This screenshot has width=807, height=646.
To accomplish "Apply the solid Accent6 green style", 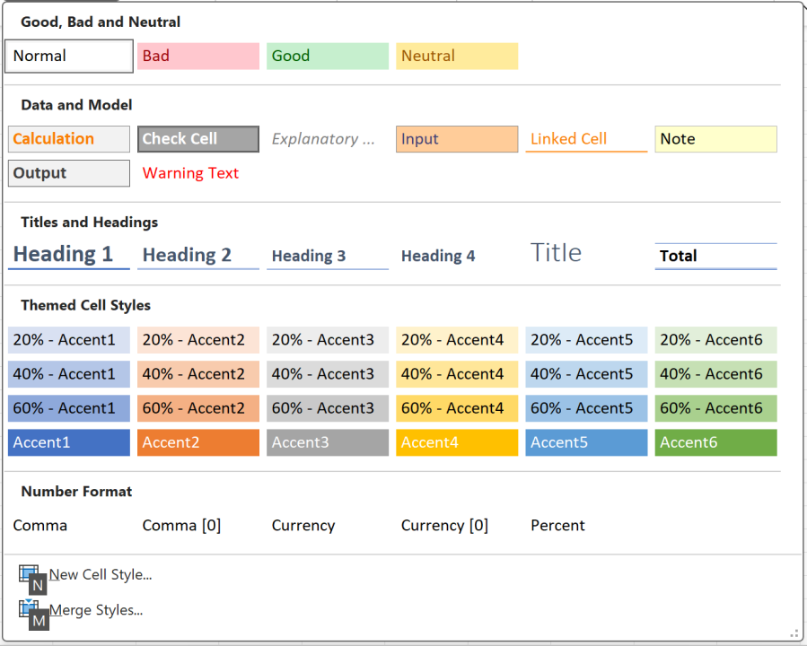I will click(x=715, y=442).
